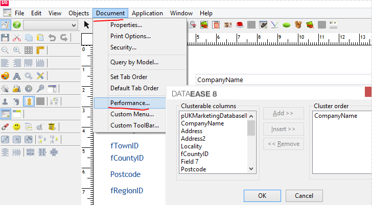The height and width of the screenshot is (205, 372).
Task: Open the Document menu
Action: [110, 13]
